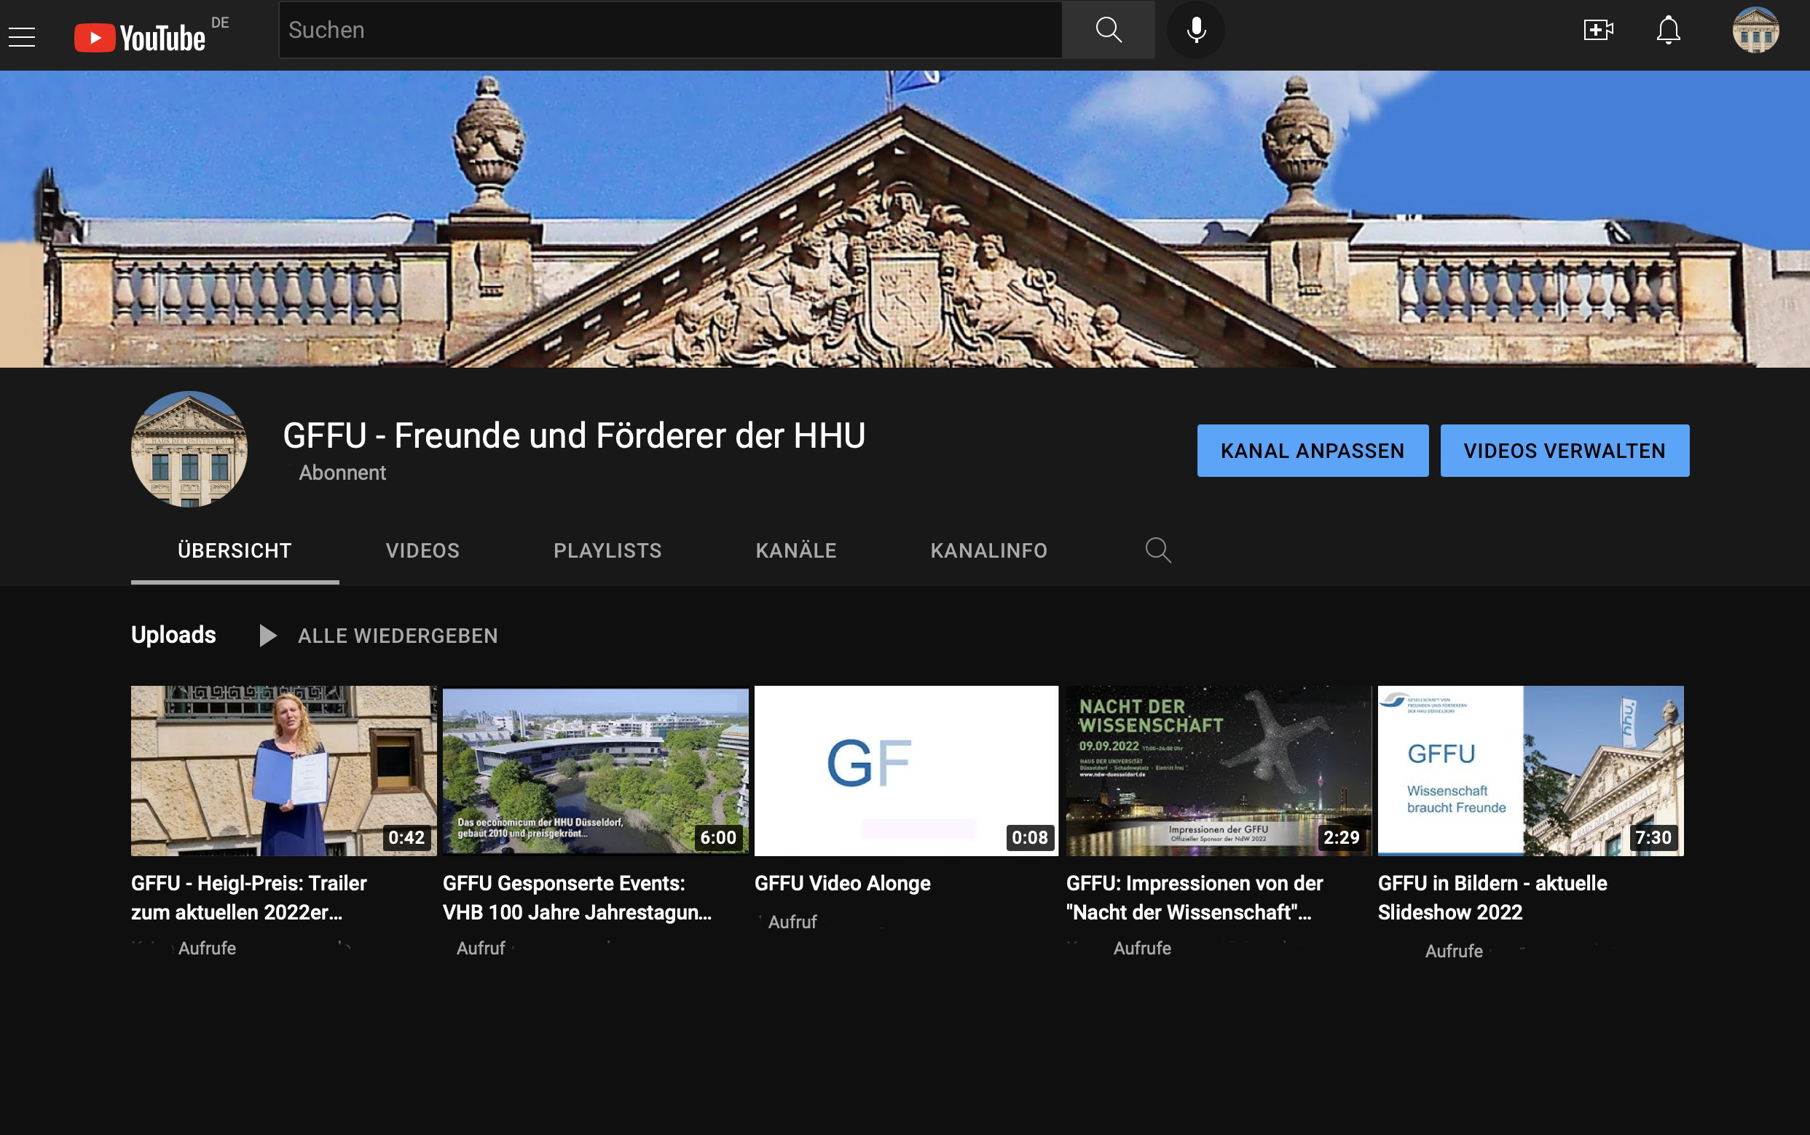
Task: Open the PLAYLISTS tab
Action: 607,550
